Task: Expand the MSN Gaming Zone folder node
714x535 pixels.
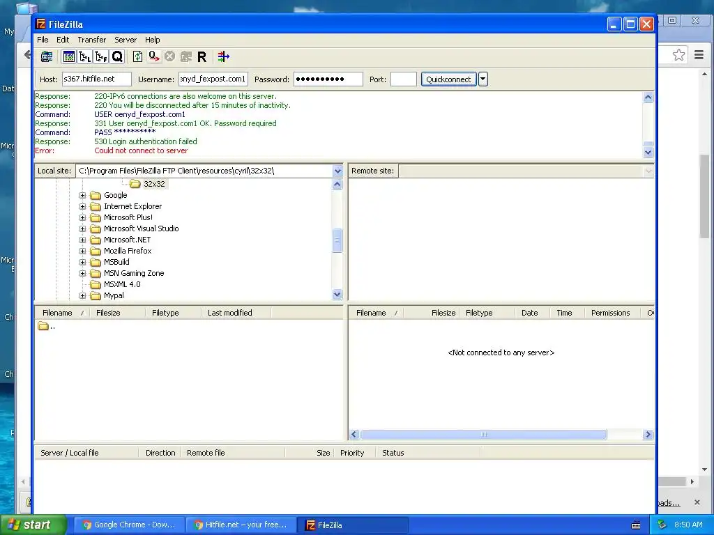Action: (x=82, y=273)
